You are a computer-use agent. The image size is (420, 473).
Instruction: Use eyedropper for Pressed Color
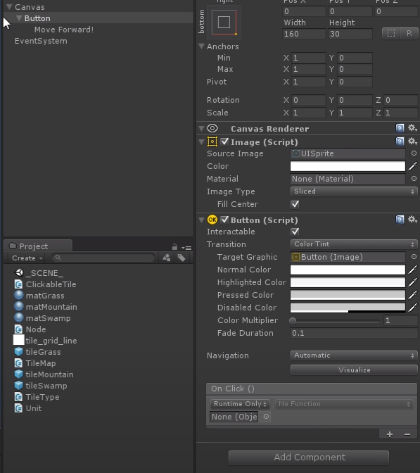[413, 295]
